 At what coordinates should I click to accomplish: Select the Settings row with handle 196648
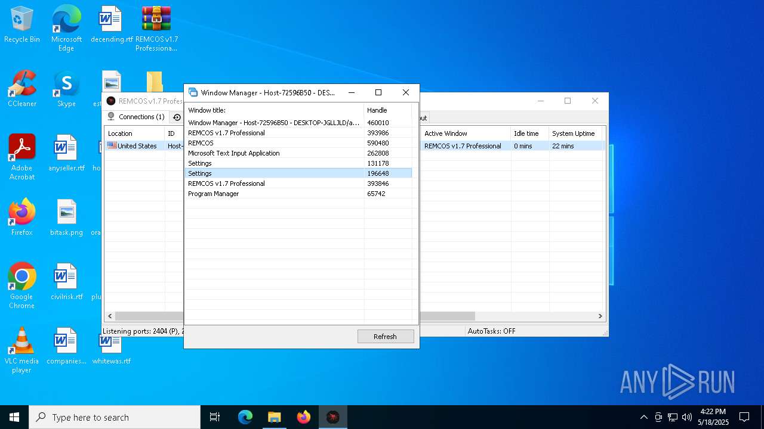pyautogui.click(x=298, y=173)
